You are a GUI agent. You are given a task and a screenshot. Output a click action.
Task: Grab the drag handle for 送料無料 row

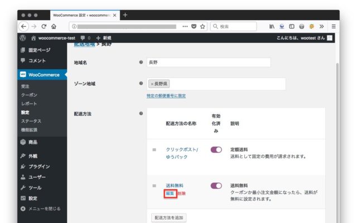(x=155, y=186)
